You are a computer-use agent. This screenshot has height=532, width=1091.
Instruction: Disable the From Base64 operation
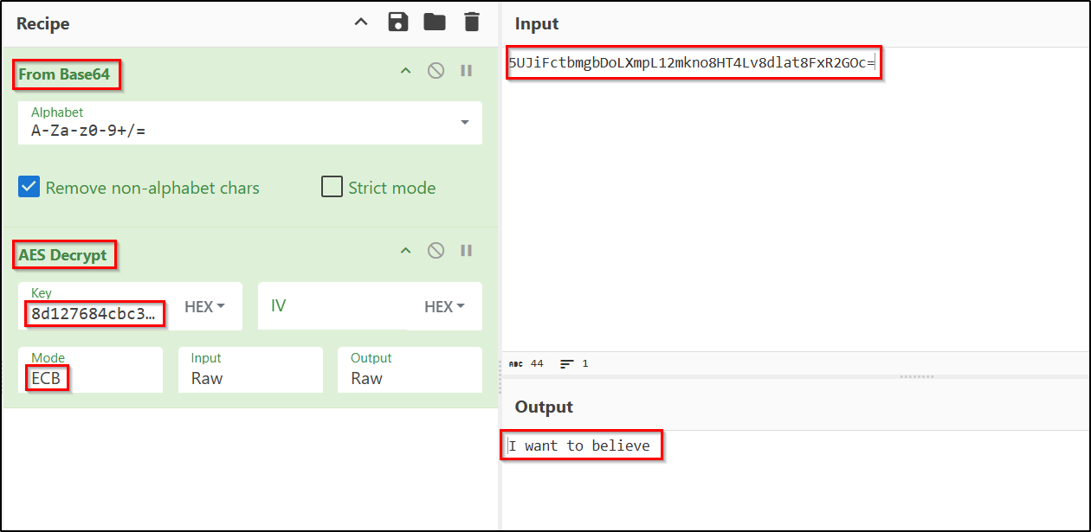click(x=436, y=71)
